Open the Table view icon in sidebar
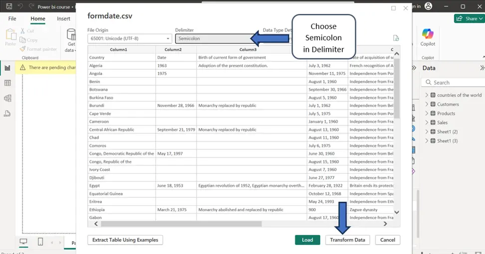The image size is (485, 254). point(7,83)
